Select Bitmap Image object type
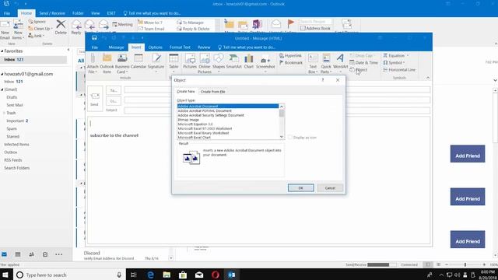 tap(228, 120)
